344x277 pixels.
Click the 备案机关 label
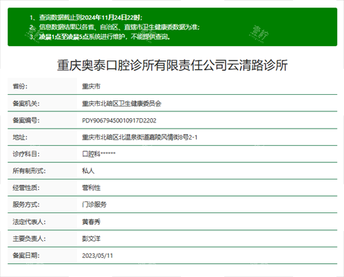pyautogui.click(x=26, y=104)
